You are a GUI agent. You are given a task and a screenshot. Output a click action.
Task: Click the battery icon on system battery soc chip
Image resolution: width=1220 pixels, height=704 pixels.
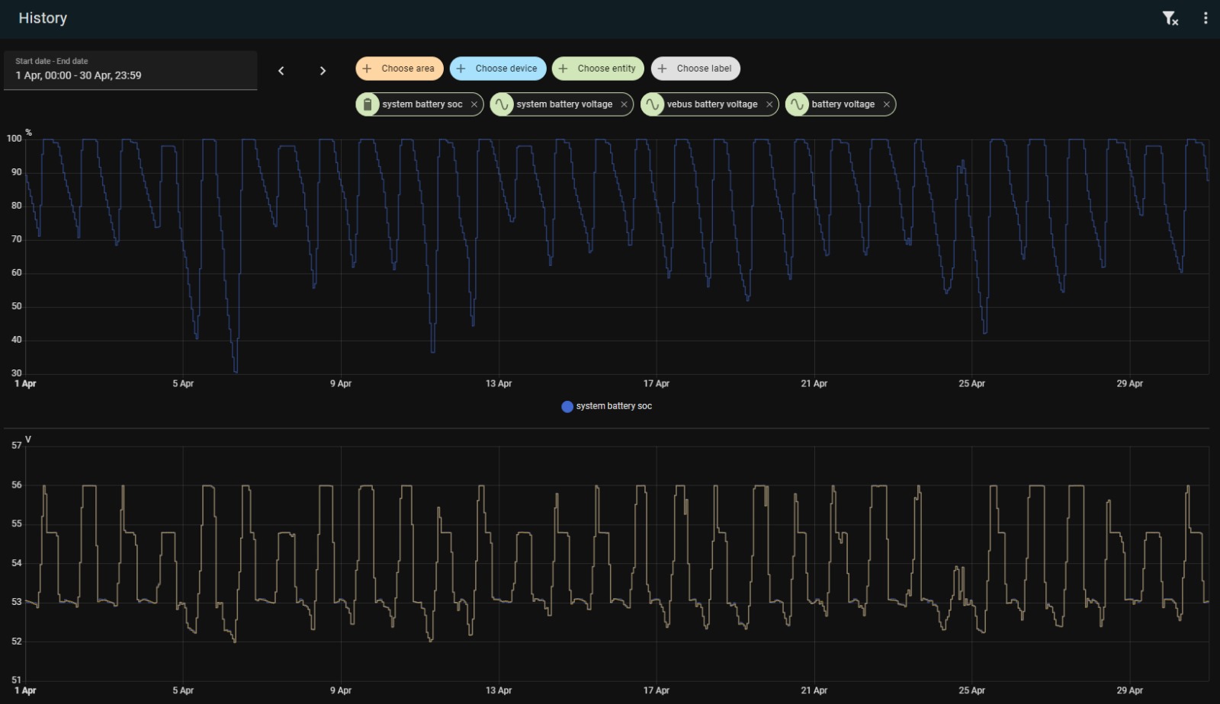368,104
